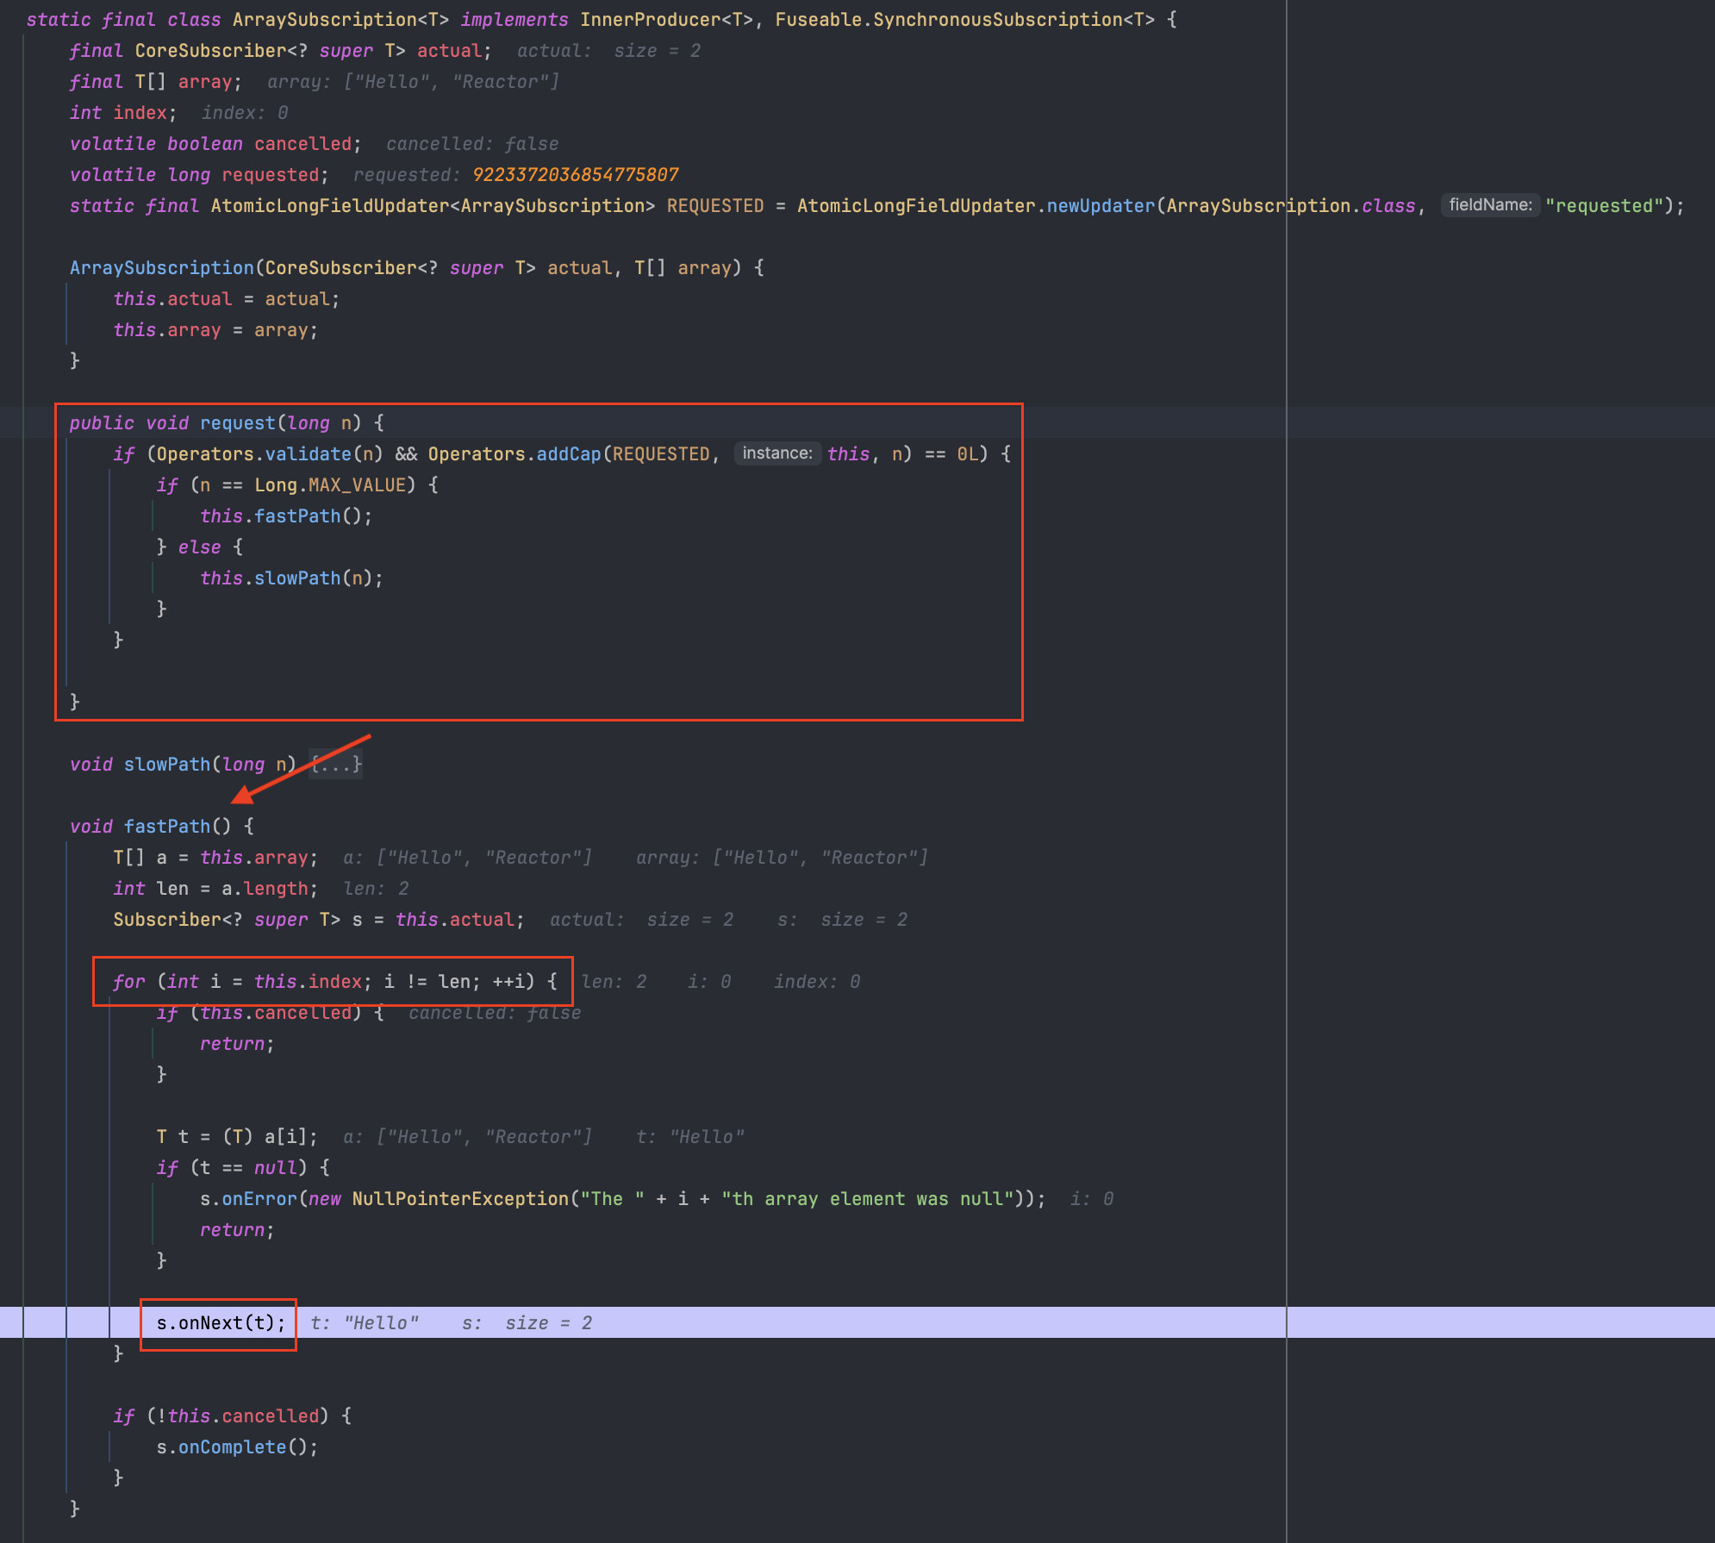Viewport: 1715px width, 1543px height.
Task: Click the fieldName: inlay hint
Action: tap(1489, 205)
